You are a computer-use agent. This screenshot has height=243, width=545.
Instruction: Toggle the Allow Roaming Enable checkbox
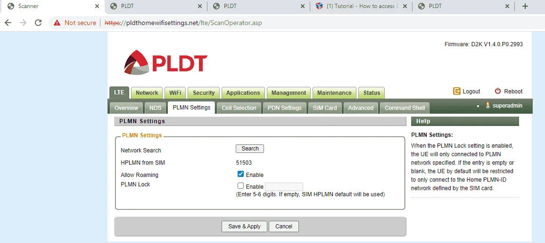pyautogui.click(x=240, y=174)
